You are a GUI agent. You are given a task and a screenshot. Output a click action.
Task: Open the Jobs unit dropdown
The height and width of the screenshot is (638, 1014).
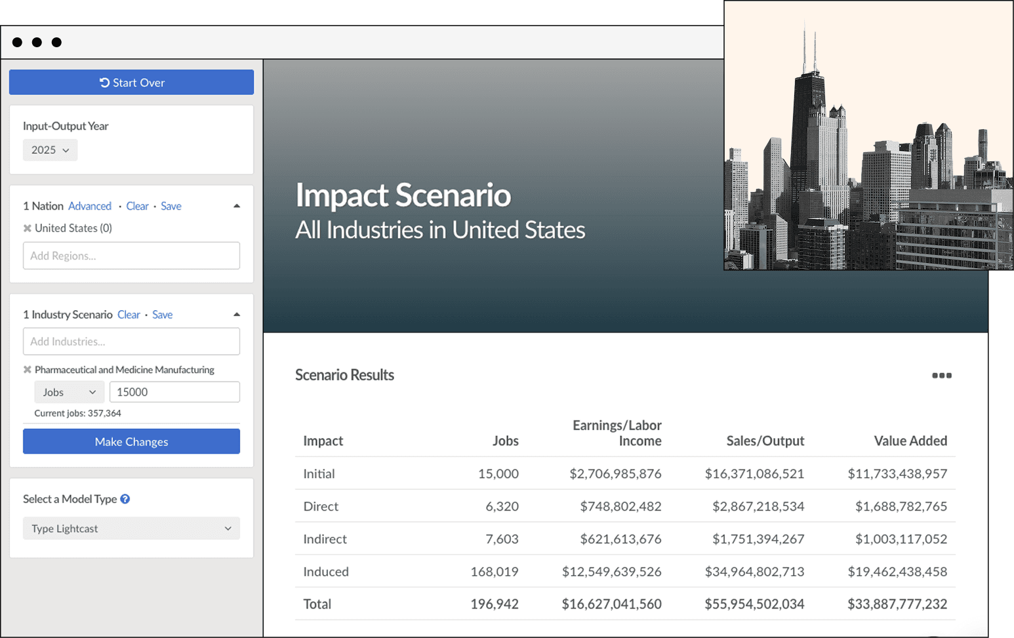coord(69,392)
